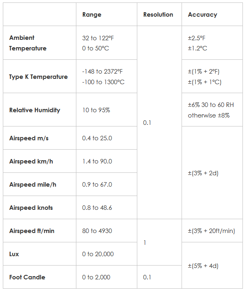Select the 0.4 to 25.0 range value

click(x=97, y=138)
